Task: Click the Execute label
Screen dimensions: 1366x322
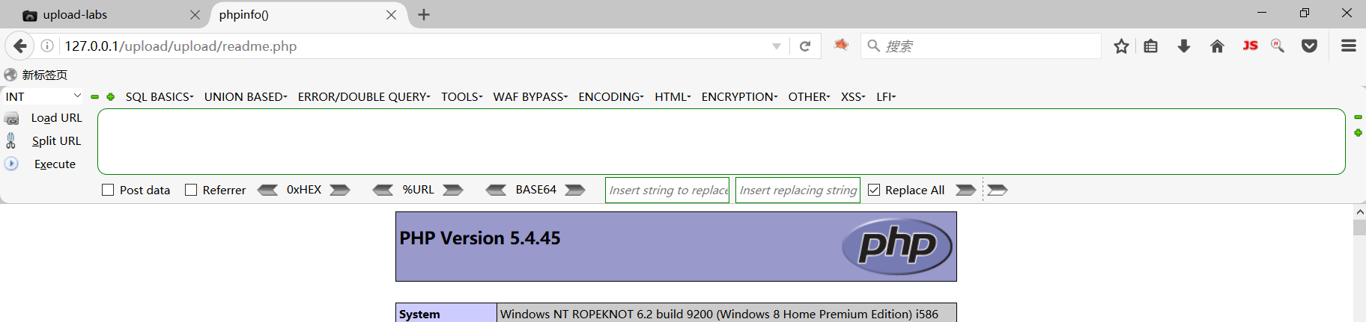Action: click(x=55, y=164)
